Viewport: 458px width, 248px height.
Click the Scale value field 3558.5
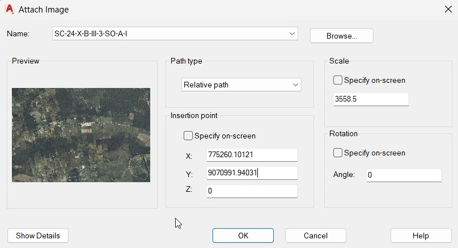(371, 99)
